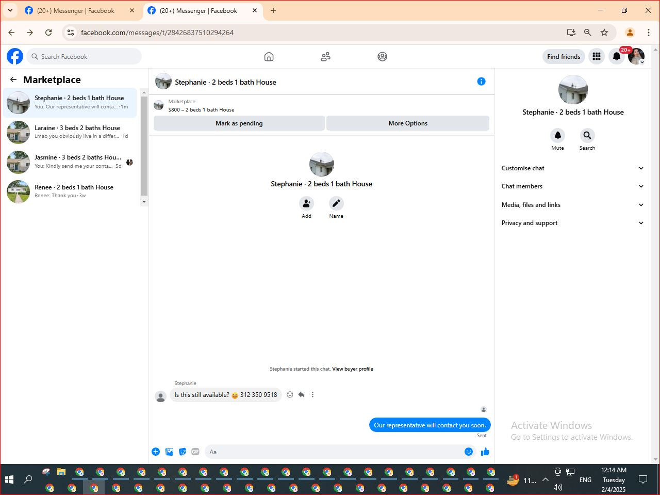Open Stephanie 2 beds 1 bath chat
The image size is (660, 495).
70,103
